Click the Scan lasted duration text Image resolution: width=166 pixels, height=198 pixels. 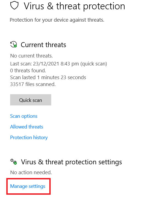coord(48,78)
